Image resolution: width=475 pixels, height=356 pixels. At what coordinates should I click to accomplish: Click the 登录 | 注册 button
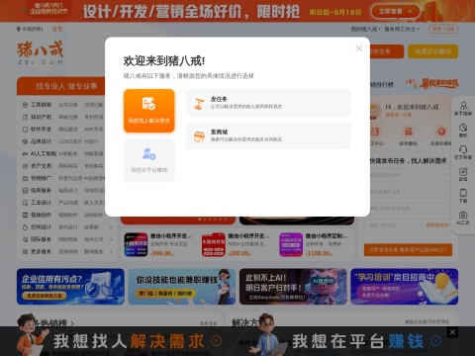click(443, 29)
